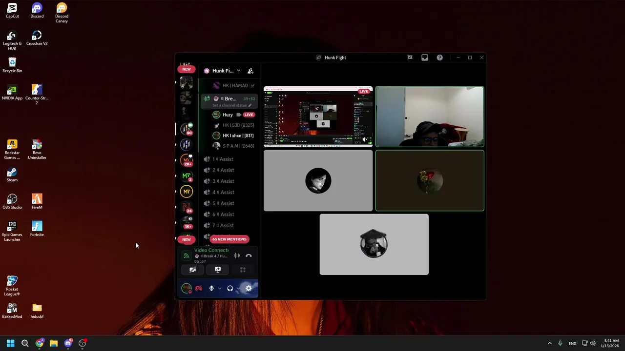The width and height of the screenshot is (625, 351).
Task: Open the Break 4 / Hu... channel link
Action: click(x=212, y=256)
